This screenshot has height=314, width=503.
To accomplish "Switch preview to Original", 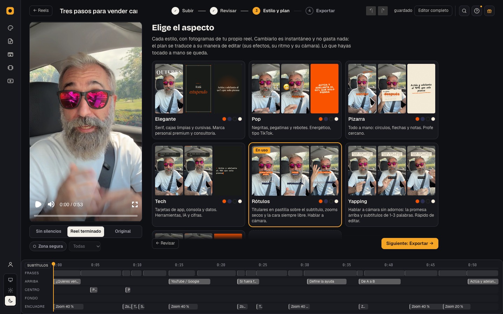I will [123, 231].
